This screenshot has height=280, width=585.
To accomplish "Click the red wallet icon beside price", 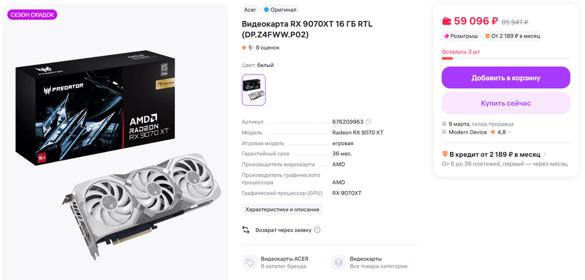I will [x=447, y=21].
